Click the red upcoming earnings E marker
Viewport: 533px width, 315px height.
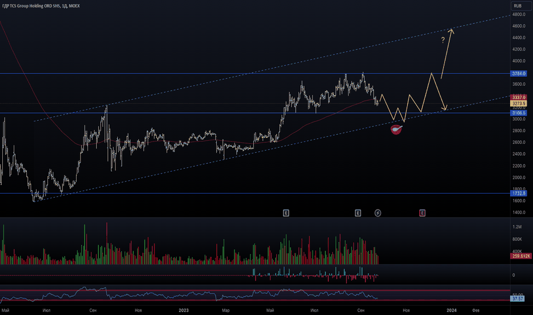coord(423,213)
